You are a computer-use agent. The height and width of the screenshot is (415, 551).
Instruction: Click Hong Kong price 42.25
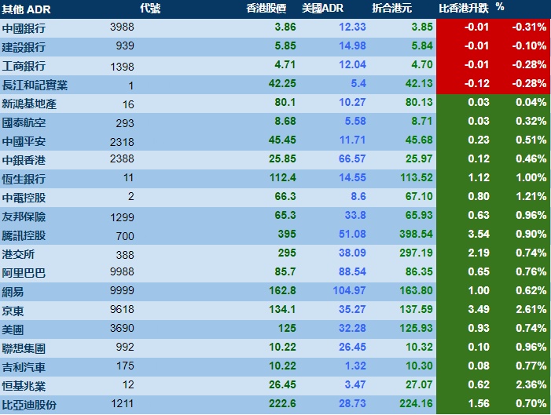tap(282, 83)
